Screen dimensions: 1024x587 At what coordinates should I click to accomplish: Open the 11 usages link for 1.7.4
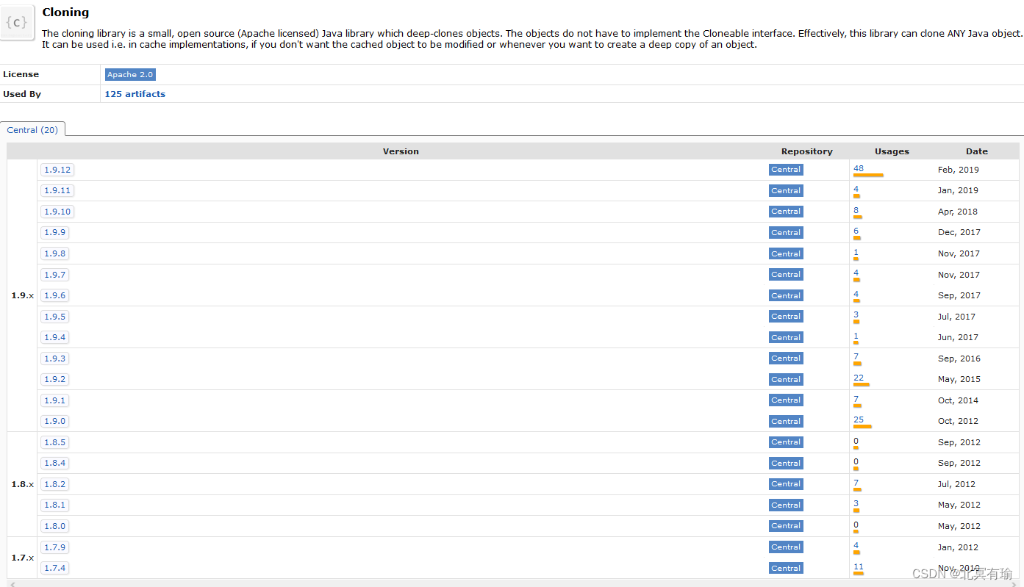pyautogui.click(x=859, y=566)
